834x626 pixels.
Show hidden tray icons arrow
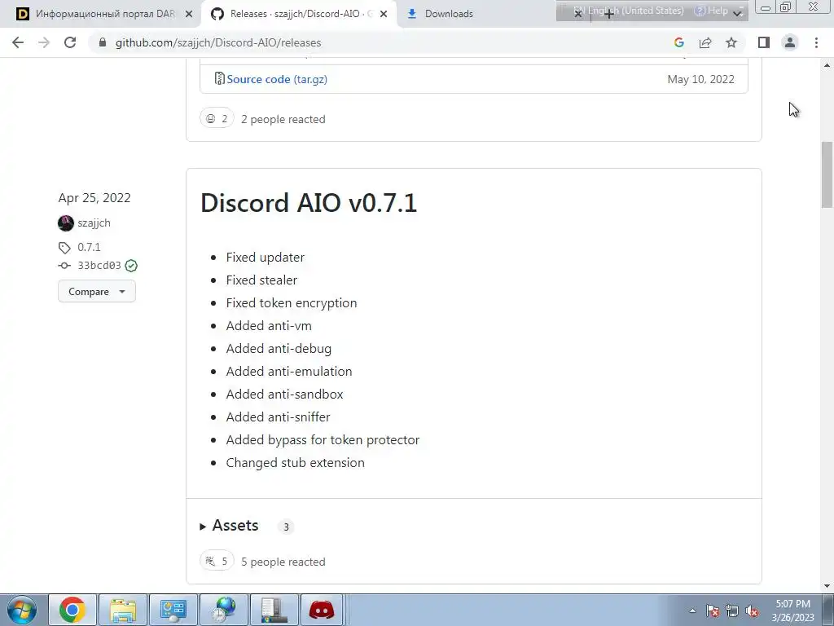point(692,611)
